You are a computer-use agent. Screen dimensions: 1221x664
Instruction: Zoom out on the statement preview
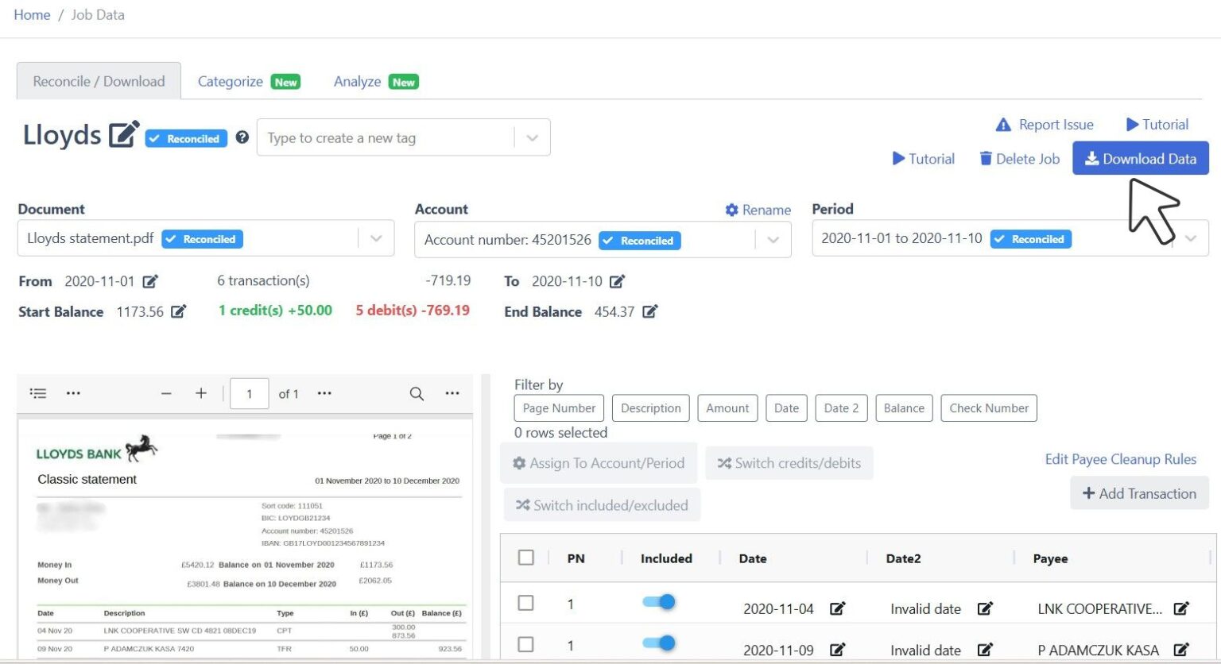coord(166,392)
